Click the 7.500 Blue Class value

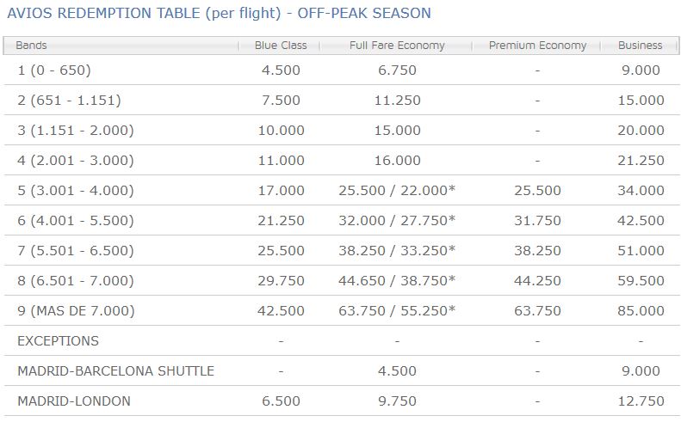(281, 101)
